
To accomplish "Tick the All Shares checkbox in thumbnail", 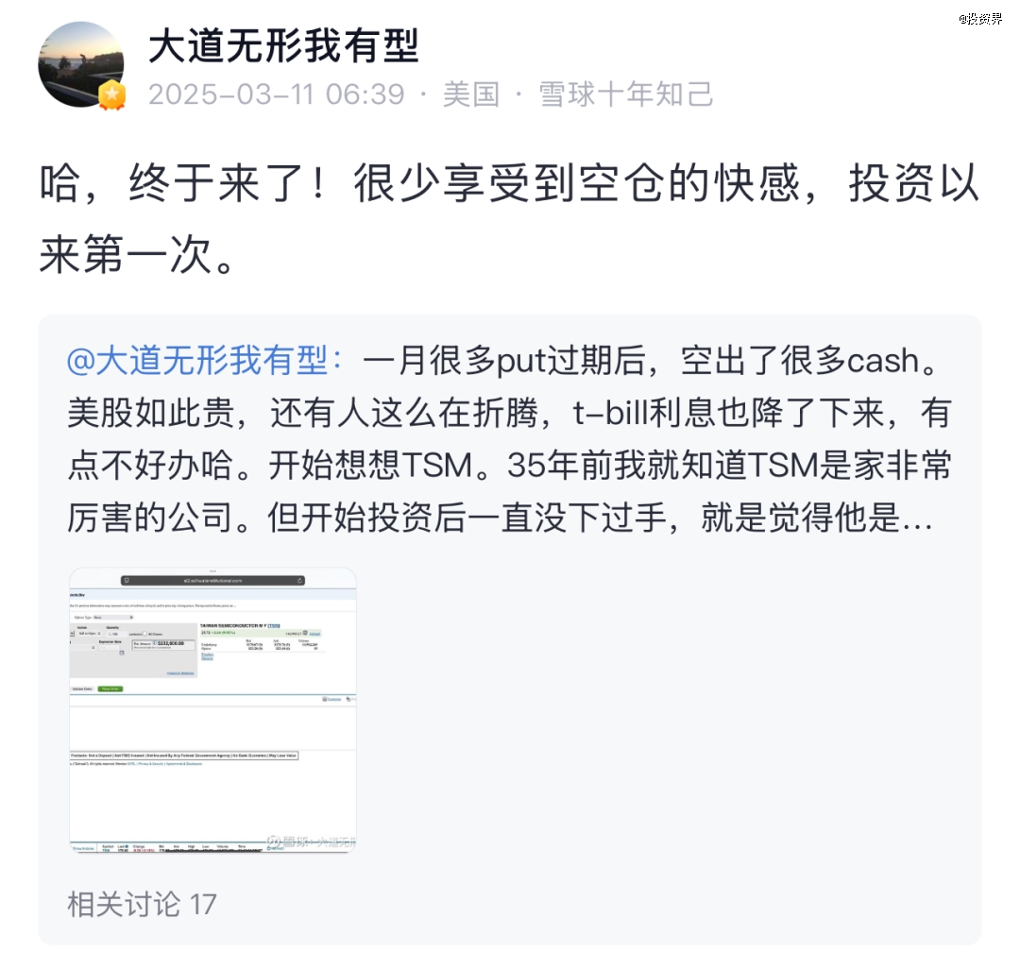I will click(x=145, y=634).
